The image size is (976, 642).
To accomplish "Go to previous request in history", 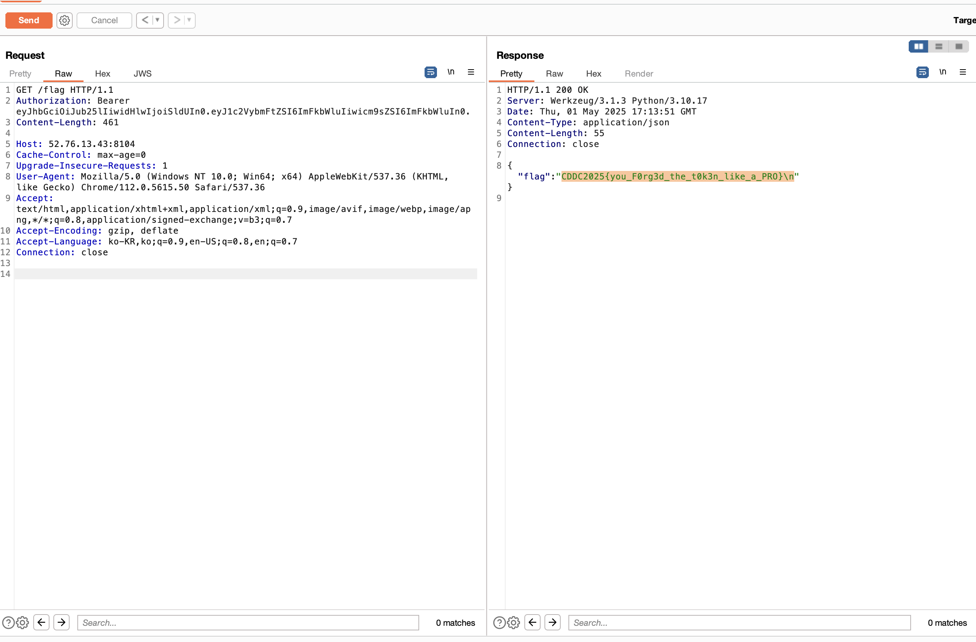I will [x=145, y=20].
